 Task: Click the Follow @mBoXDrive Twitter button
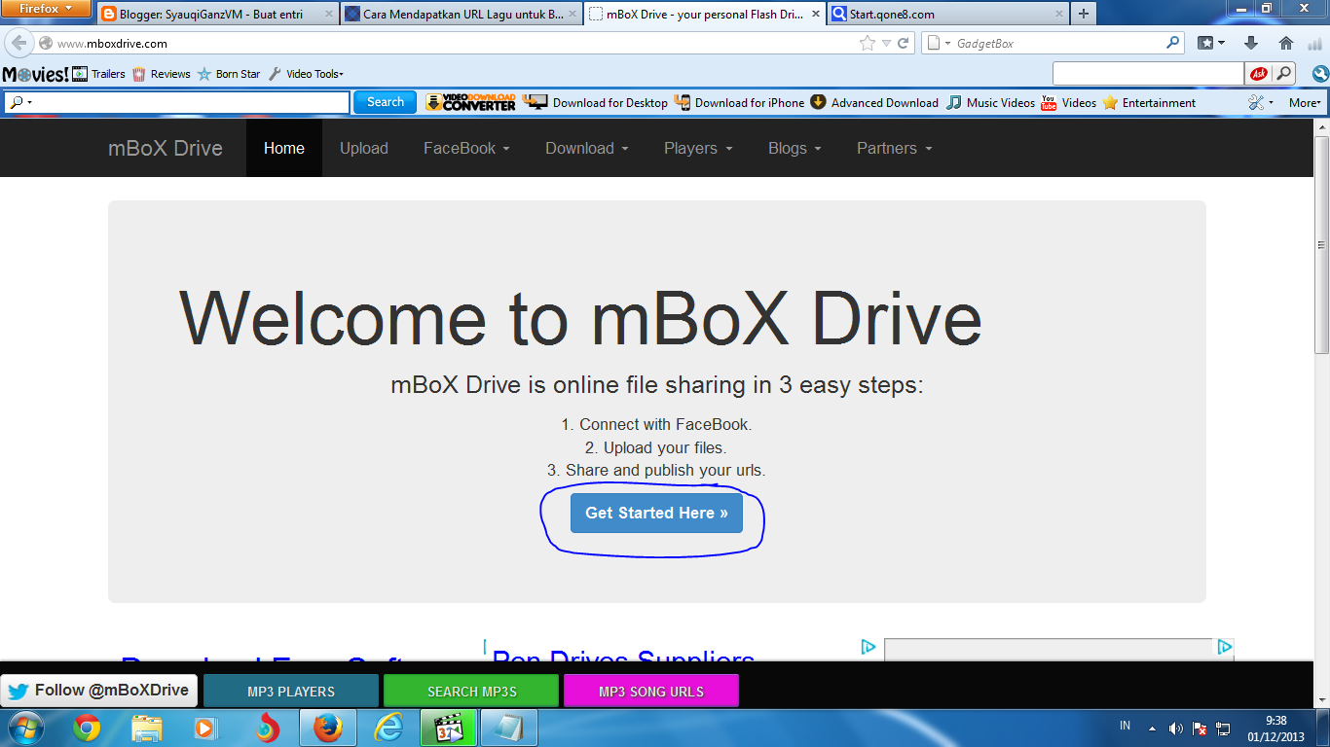tap(99, 690)
